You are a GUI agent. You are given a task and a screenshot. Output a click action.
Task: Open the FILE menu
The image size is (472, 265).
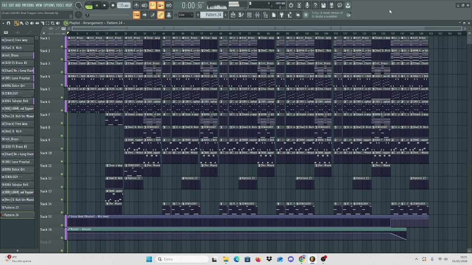coord(4,5)
